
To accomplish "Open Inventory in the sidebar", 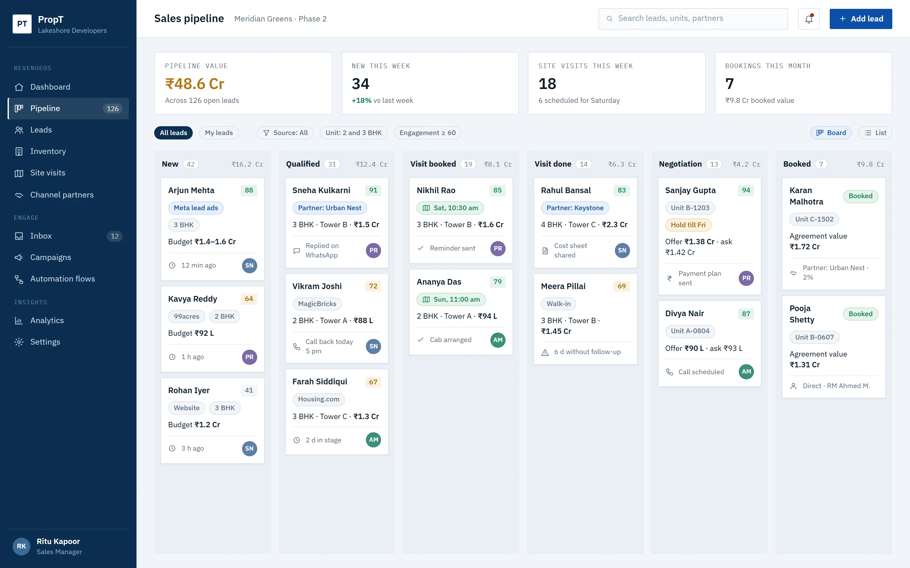I will point(68,151).
